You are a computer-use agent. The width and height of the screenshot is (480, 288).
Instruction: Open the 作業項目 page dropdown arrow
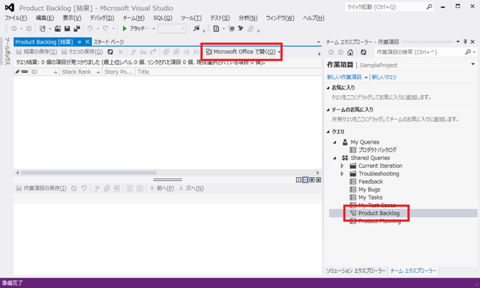[x=473, y=64]
